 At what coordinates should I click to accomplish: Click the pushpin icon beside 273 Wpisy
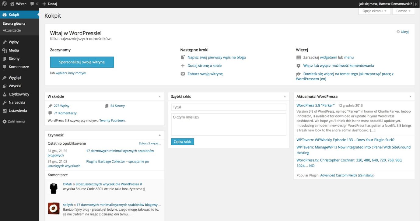(x=50, y=106)
